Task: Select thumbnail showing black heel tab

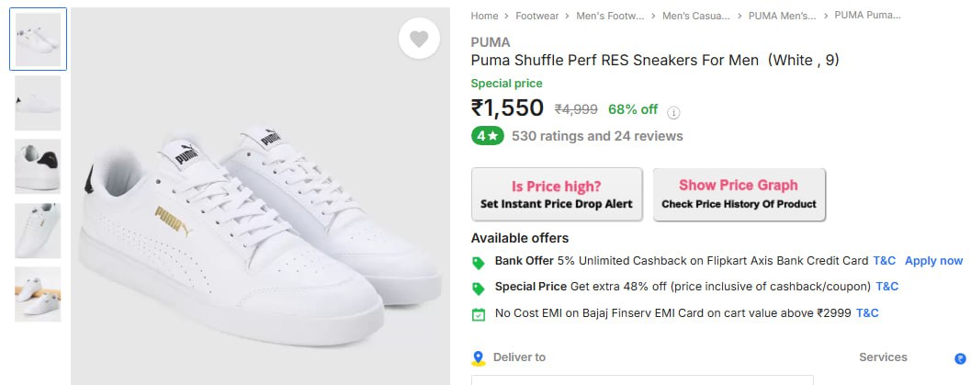Action: click(38, 166)
